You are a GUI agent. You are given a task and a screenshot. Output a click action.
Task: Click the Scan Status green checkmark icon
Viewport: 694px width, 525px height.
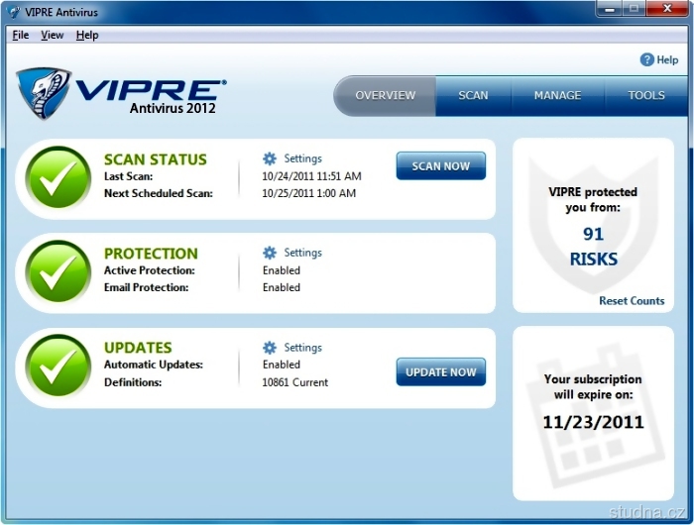tap(58, 177)
